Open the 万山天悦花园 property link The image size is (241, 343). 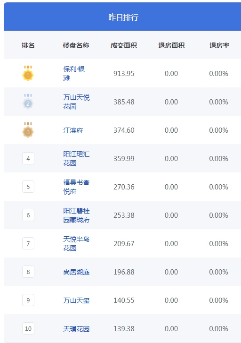click(76, 102)
